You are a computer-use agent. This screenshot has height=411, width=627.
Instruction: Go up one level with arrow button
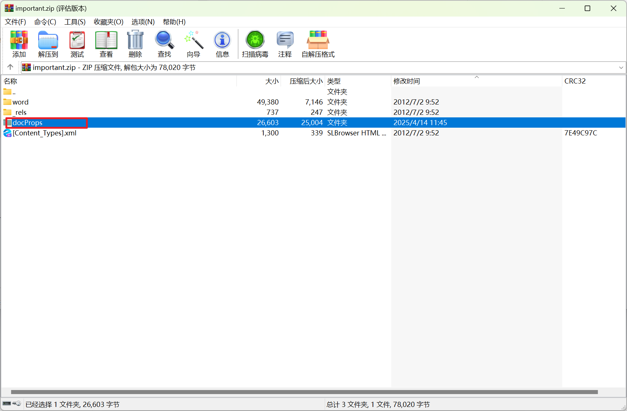tap(10, 67)
